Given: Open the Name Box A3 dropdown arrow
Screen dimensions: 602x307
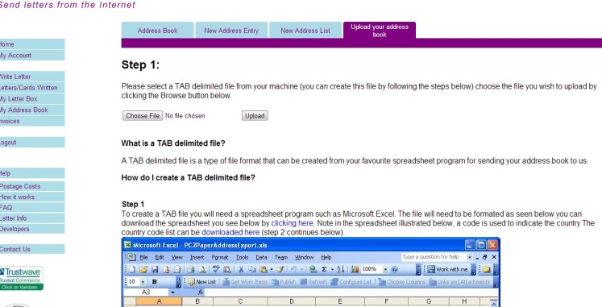Looking at the screenshot, I should (x=172, y=292).
